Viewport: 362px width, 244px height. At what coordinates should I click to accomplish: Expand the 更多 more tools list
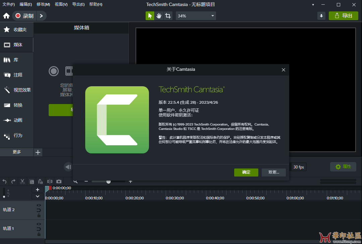[x=17, y=152]
